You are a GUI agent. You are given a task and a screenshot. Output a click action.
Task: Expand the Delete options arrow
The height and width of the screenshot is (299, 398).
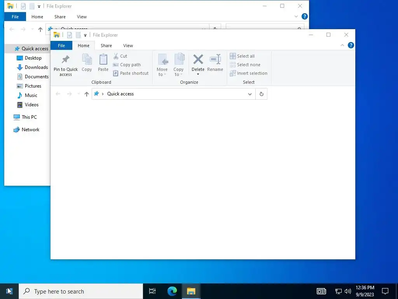click(x=198, y=74)
